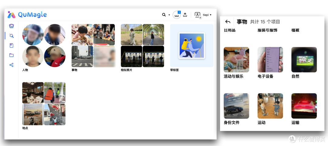Open the 自然 category thumbnail
This screenshot has width=328, height=146.
pyautogui.click(x=304, y=60)
